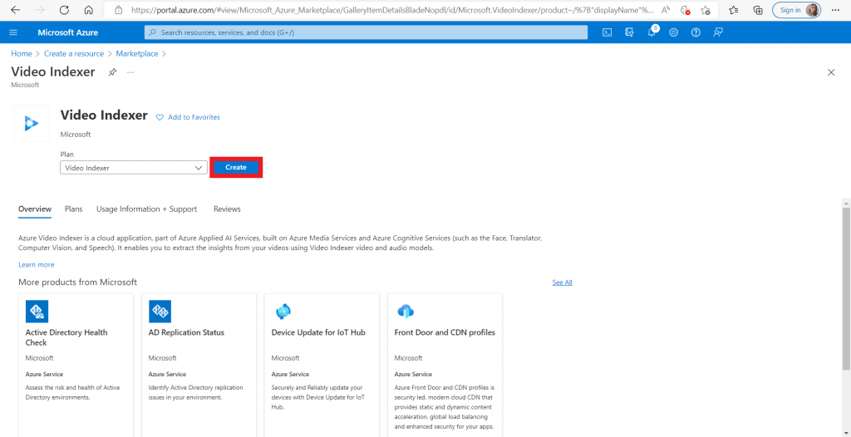Pin Video Indexer blade with pin icon

pyautogui.click(x=112, y=72)
